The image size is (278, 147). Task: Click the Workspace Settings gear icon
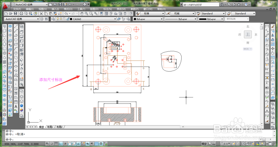(42, 19)
